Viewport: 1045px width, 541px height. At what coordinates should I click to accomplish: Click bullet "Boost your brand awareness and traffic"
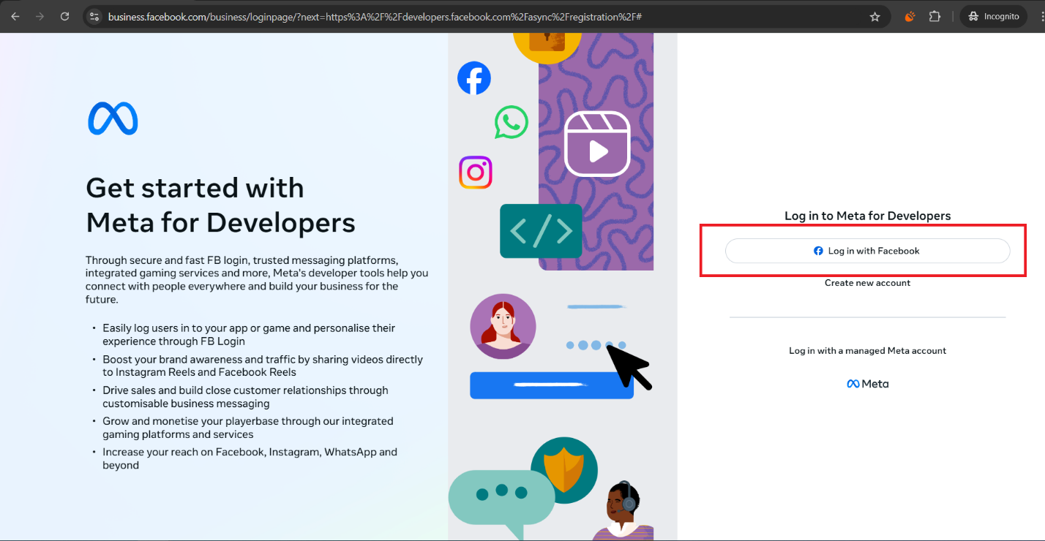tap(263, 366)
